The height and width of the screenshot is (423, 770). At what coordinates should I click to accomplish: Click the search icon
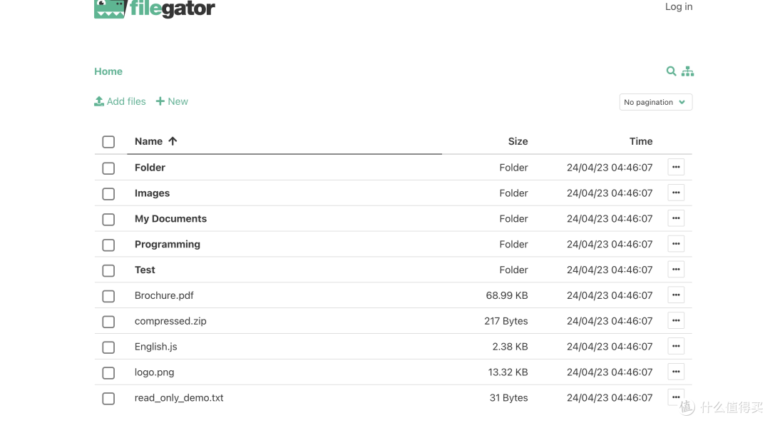point(671,71)
